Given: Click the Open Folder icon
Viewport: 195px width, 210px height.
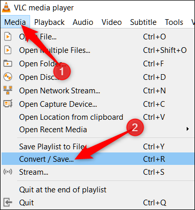Looking at the screenshot, I should pyautogui.click(x=8, y=63).
